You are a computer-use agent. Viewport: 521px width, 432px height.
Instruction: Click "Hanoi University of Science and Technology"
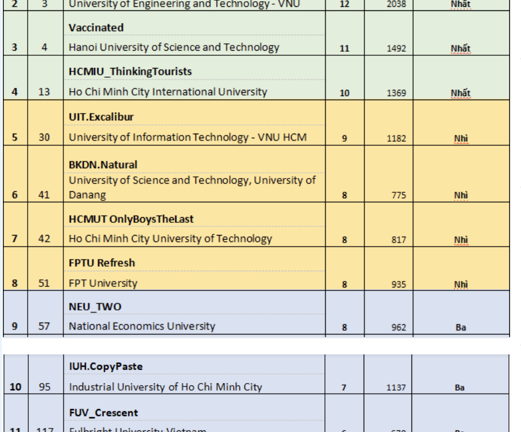pyautogui.click(x=174, y=47)
